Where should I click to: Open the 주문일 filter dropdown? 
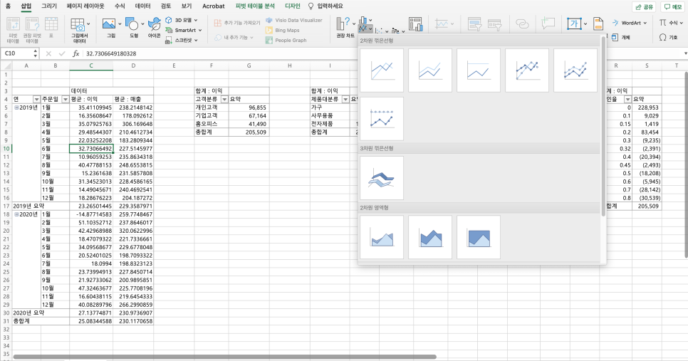pos(66,100)
